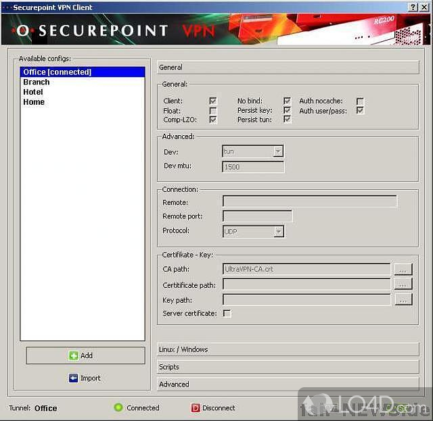
Task: Toggle the Auth user/pass checkbox
Action: coord(360,111)
